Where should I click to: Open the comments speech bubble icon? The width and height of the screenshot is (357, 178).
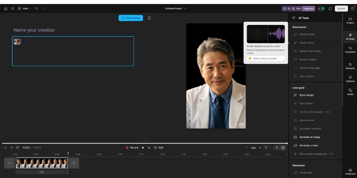click(x=330, y=8)
